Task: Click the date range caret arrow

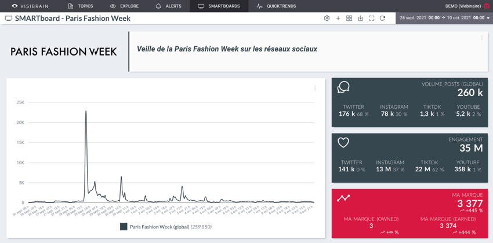Action: pos(488,18)
